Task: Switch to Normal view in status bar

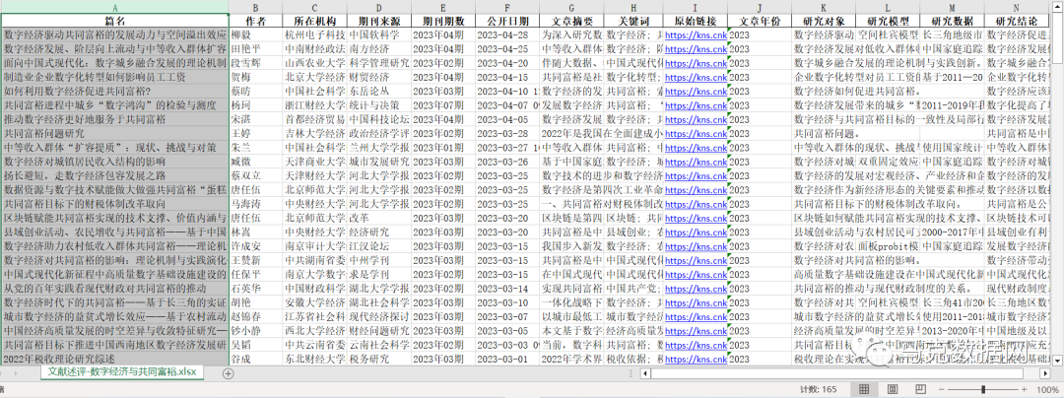Action: (864, 389)
